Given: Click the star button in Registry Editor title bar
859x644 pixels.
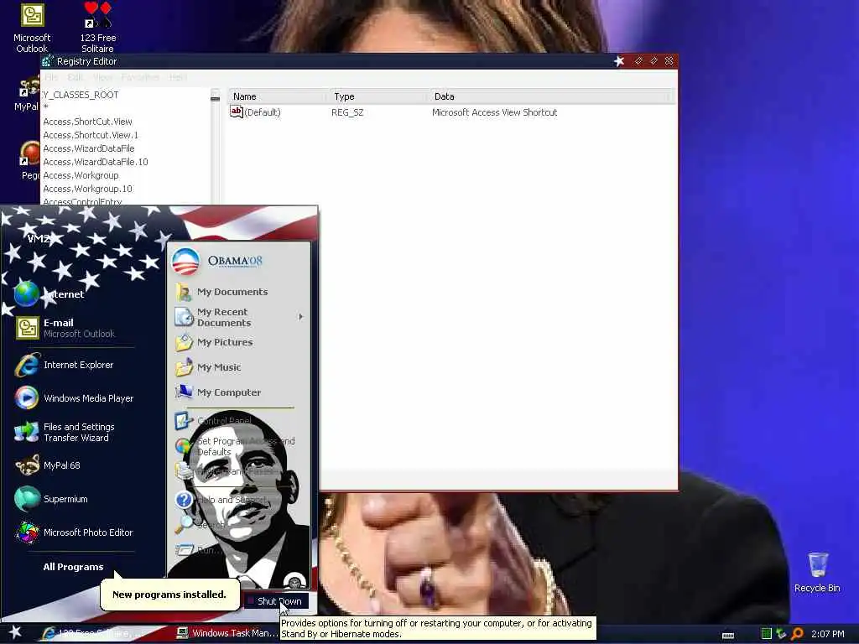Looking at the screenshot, I should pyautogui.click(x=619, y=61).
